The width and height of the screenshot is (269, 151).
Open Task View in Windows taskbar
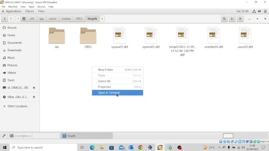click(82, 147)
